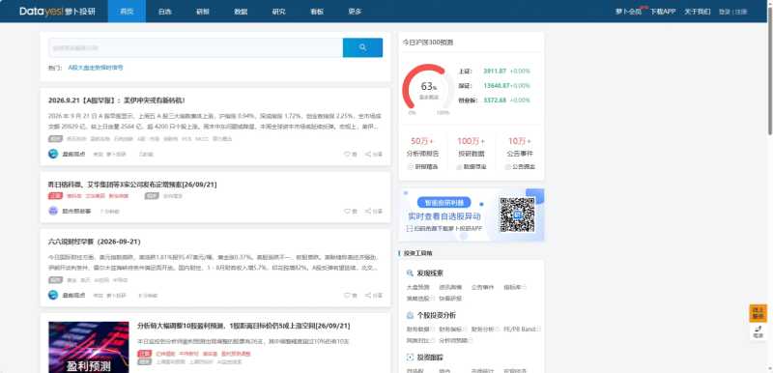Screen dimensions: 773x373
Task: Click the 投资跟踪 section icon
Action: [x=410, y=358]
